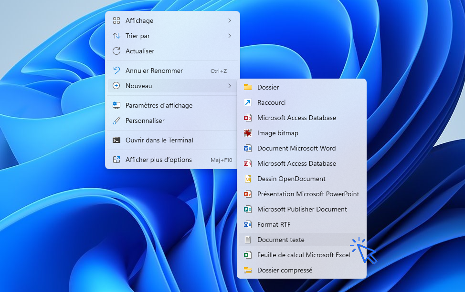Select Afficher plus d'options entry

point(172,160)
